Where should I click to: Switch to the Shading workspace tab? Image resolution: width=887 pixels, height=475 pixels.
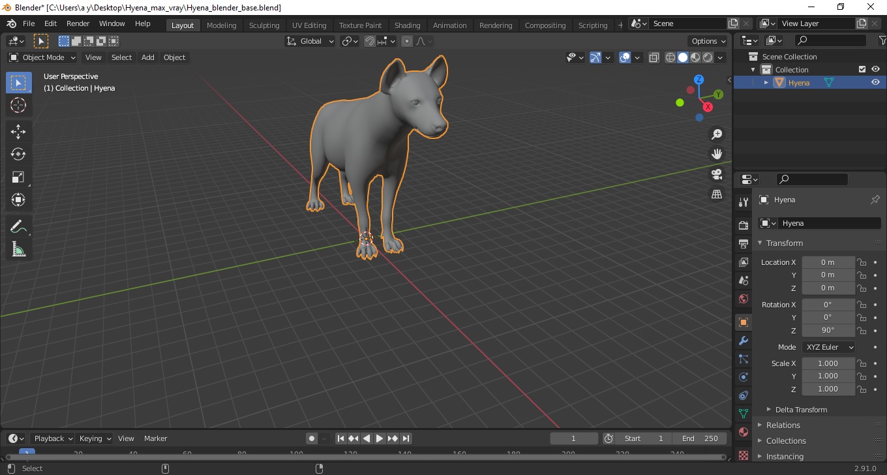pyautogui.click(x=407, y=25)
